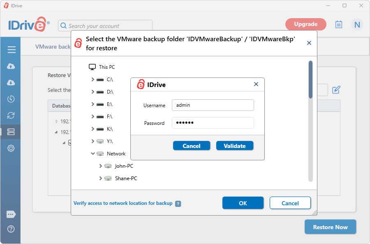Open the Help question mark icon
The width and height of the screenshot is (370, 244).
11,229
